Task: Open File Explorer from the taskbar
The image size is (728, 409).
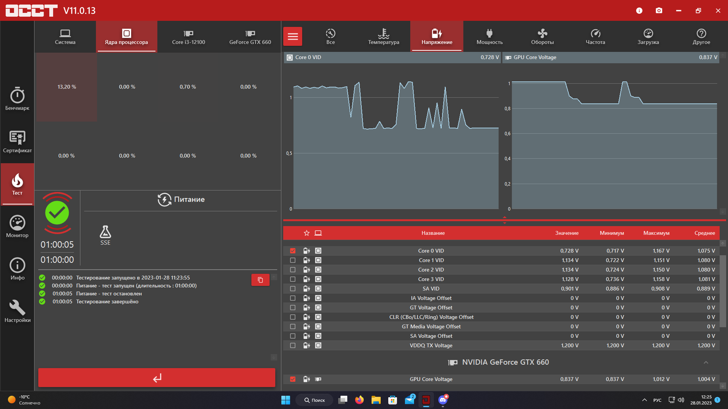Action: pyautogui.click(x=376, y=400)
